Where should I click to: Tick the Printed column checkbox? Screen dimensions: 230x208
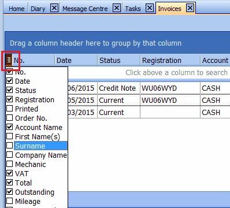pos(10,109)
